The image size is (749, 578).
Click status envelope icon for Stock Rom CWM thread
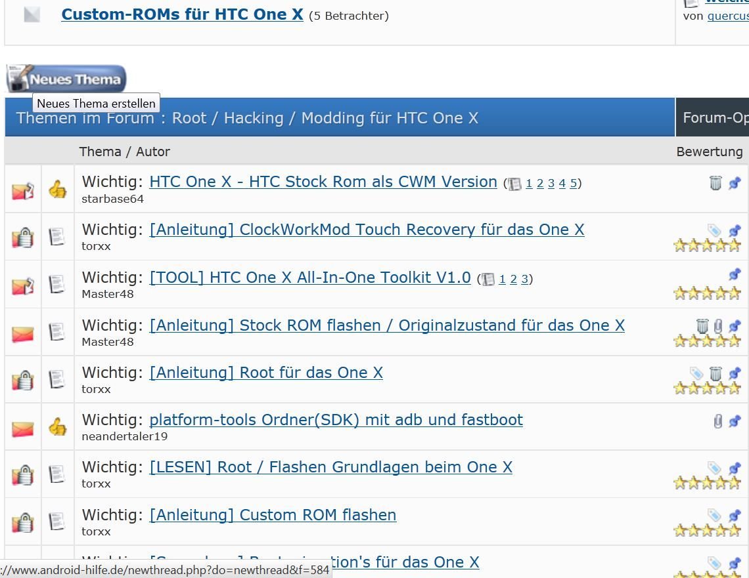pos(23,191)
